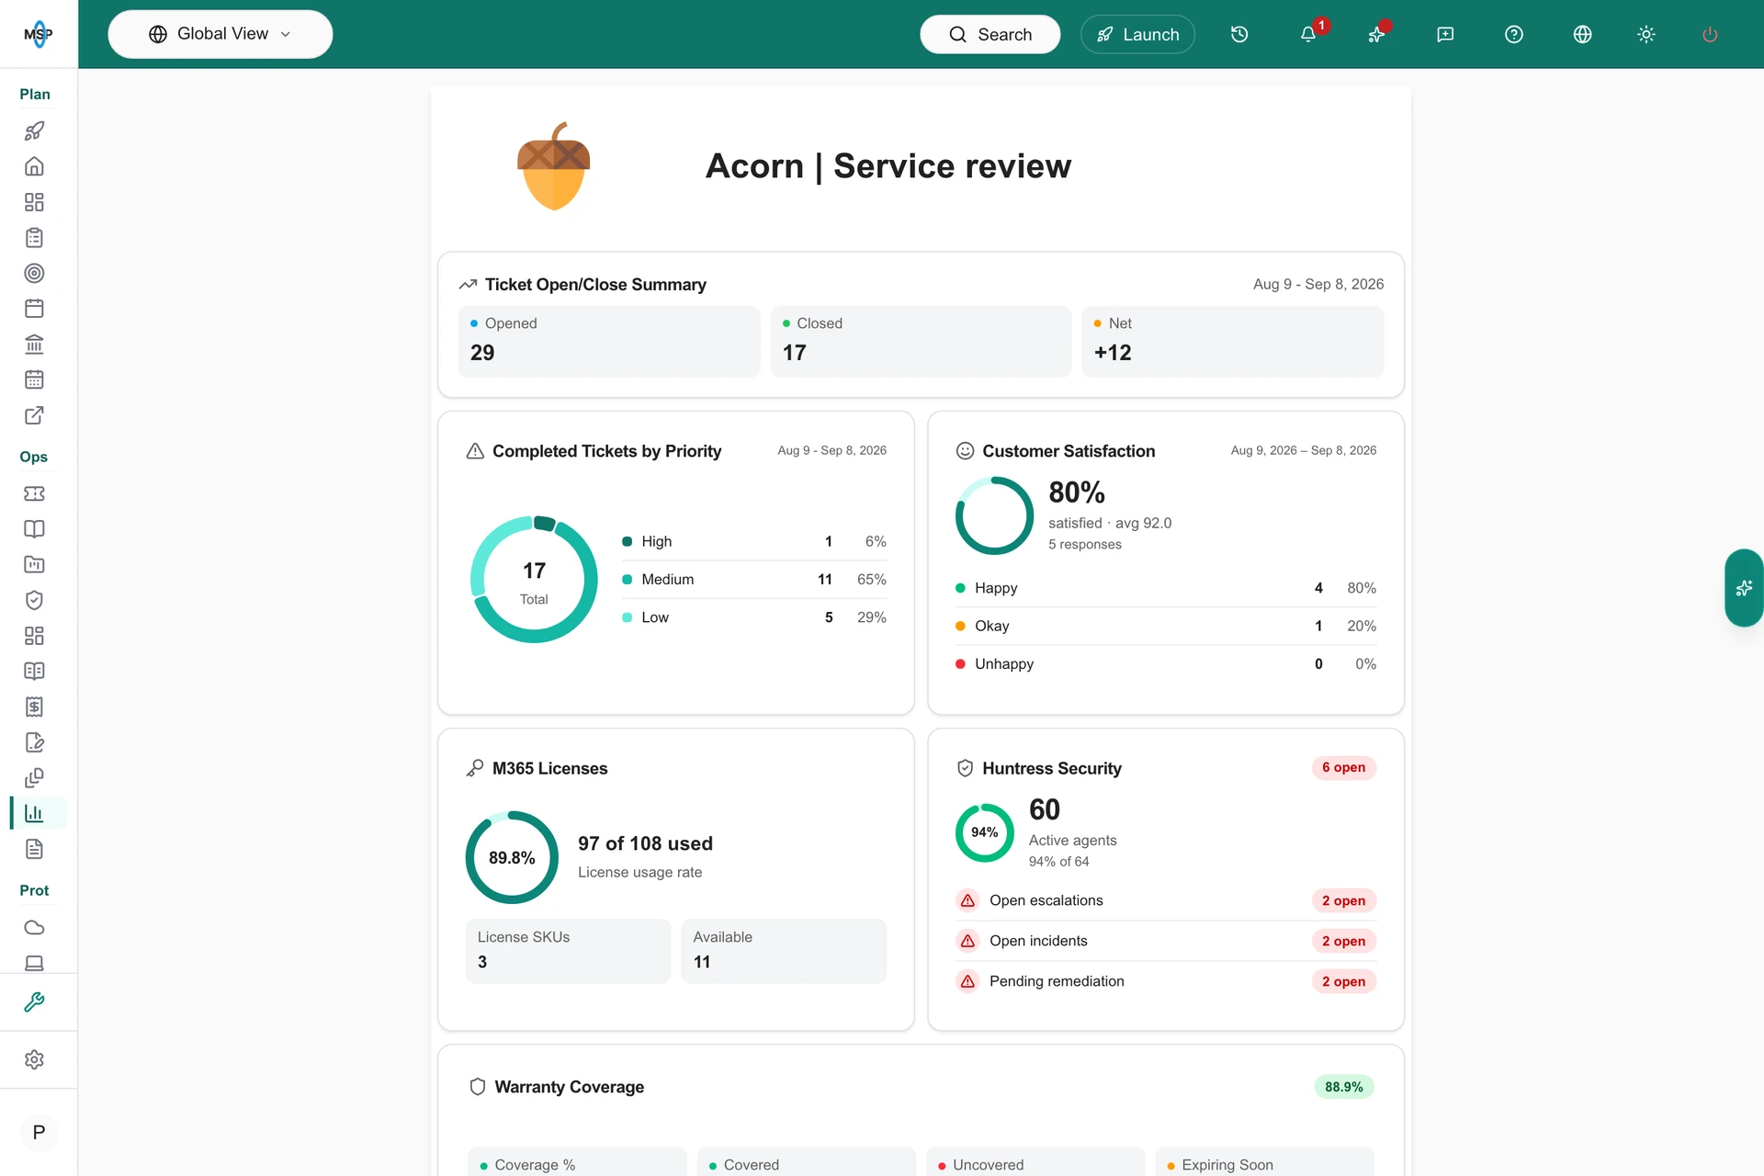This screenshot has height=1176, width=1764.
Task: Click the sparkle AI icon in the header
Action: coord(1376,34)
